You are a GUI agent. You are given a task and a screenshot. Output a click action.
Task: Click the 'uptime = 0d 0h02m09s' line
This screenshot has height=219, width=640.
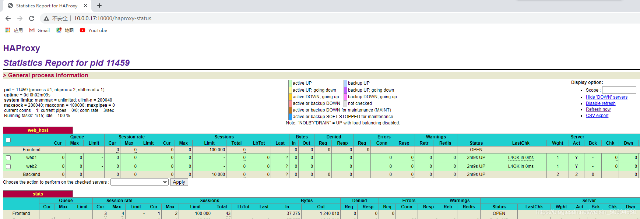pyautogui.click(x=27, y=95)
